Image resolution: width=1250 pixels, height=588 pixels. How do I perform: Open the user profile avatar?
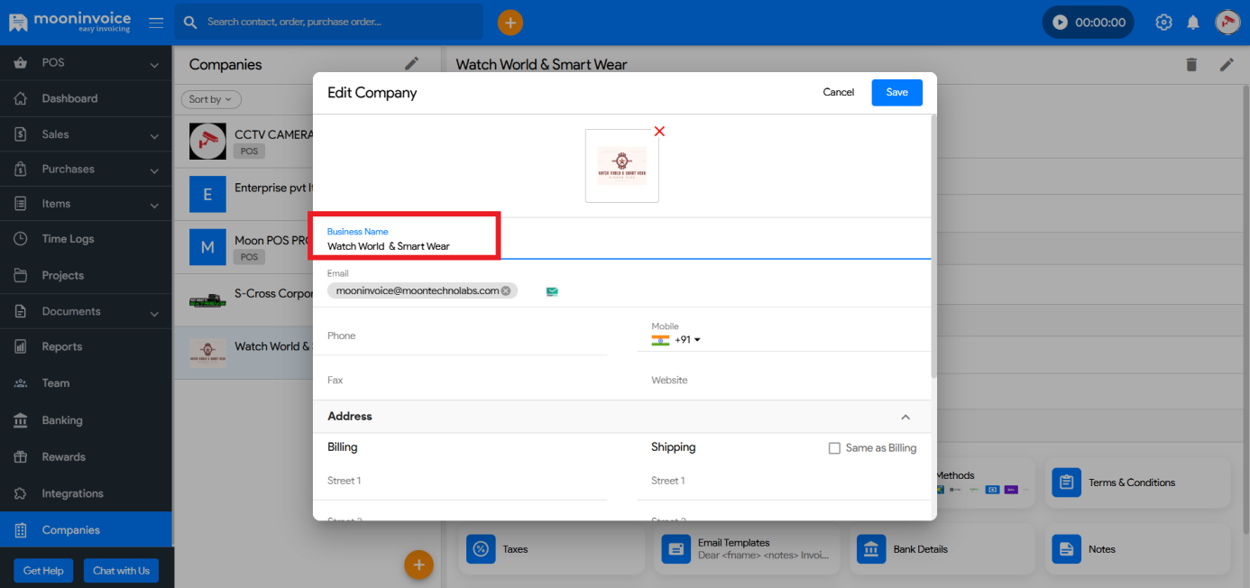click(x=1227, y=23)
